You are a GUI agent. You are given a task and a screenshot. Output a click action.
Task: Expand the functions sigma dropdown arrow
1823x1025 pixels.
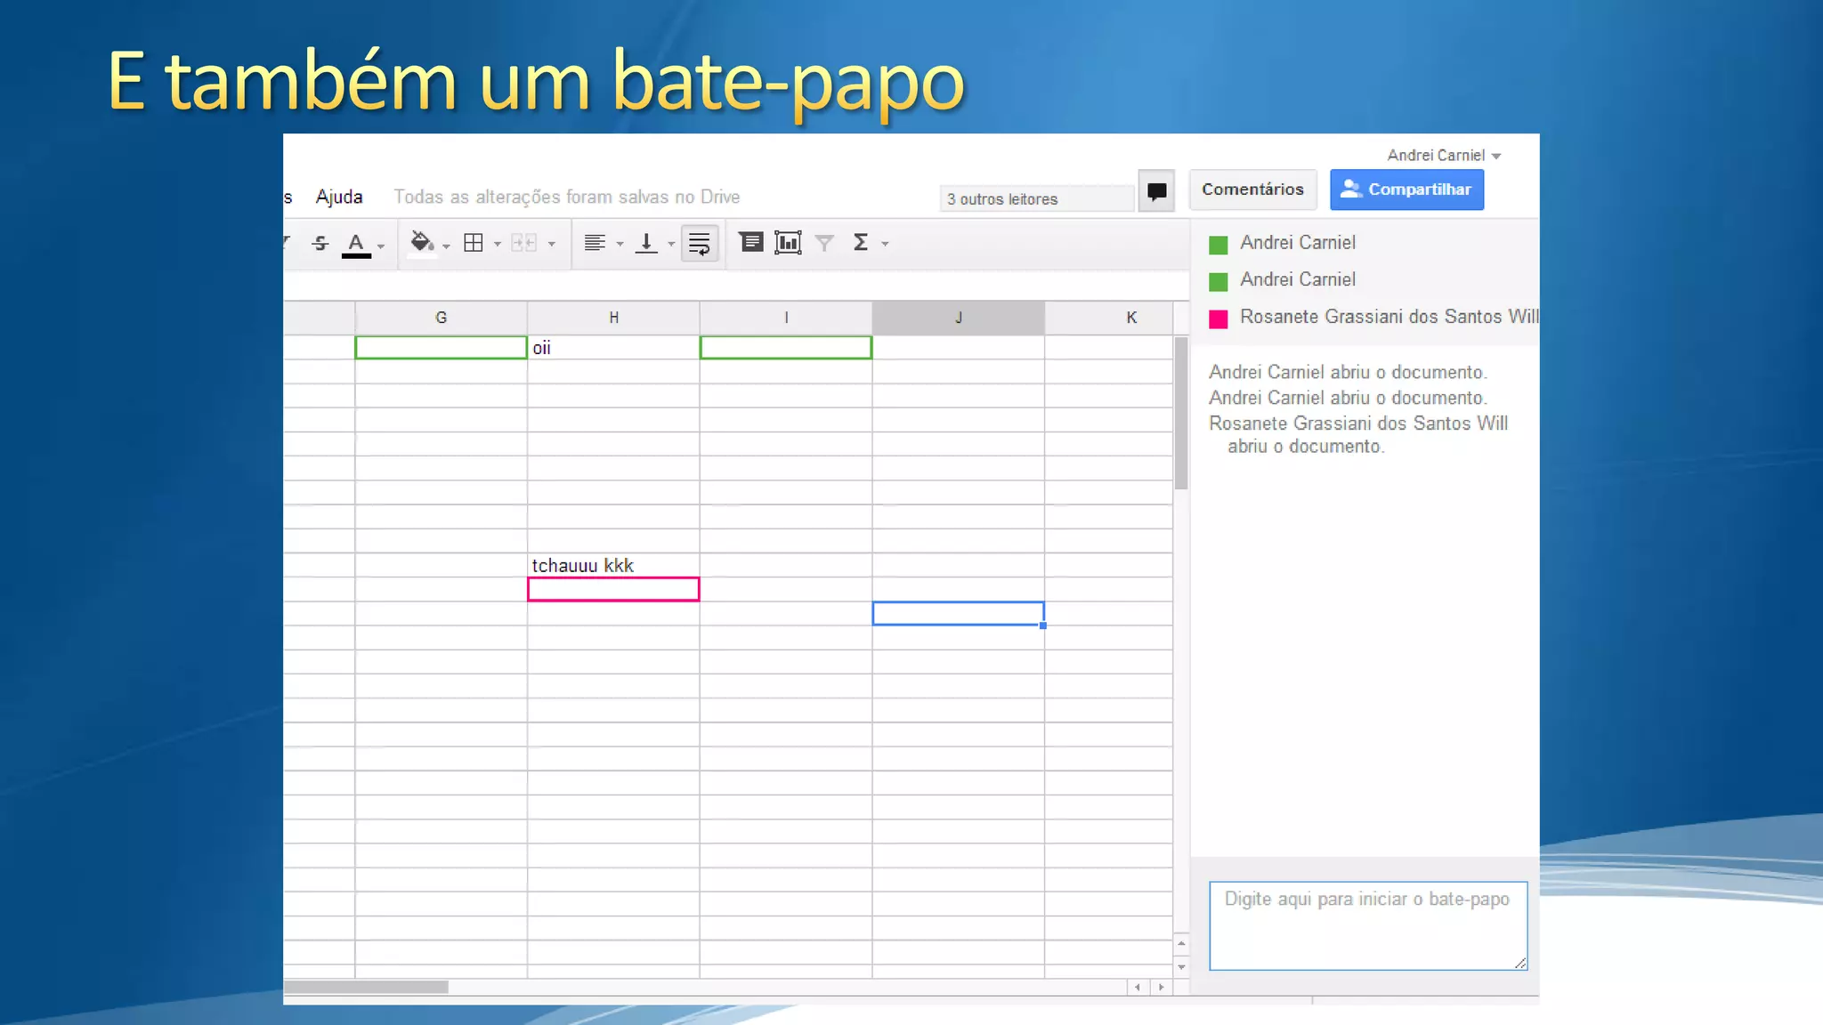885,244
